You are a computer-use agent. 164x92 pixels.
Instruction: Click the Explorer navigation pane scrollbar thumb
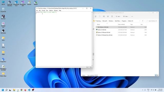click(x=93, y=54)
